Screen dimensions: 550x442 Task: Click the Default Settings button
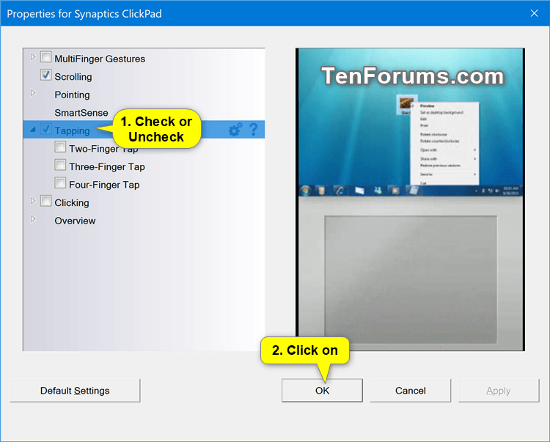[x=75, y=391]
